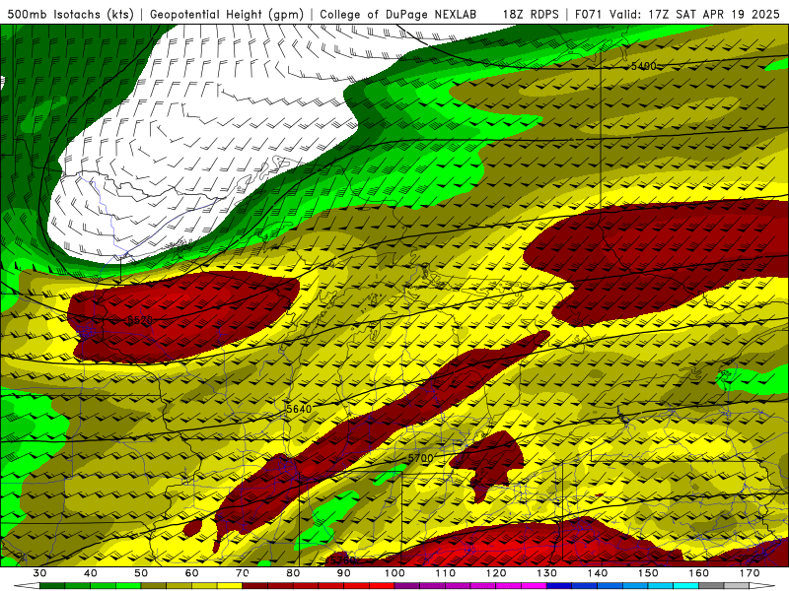Click the 110 value on the color scale

coord(446,573)
